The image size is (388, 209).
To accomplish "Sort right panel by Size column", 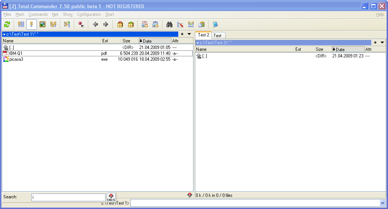I will tap(323, 49).
